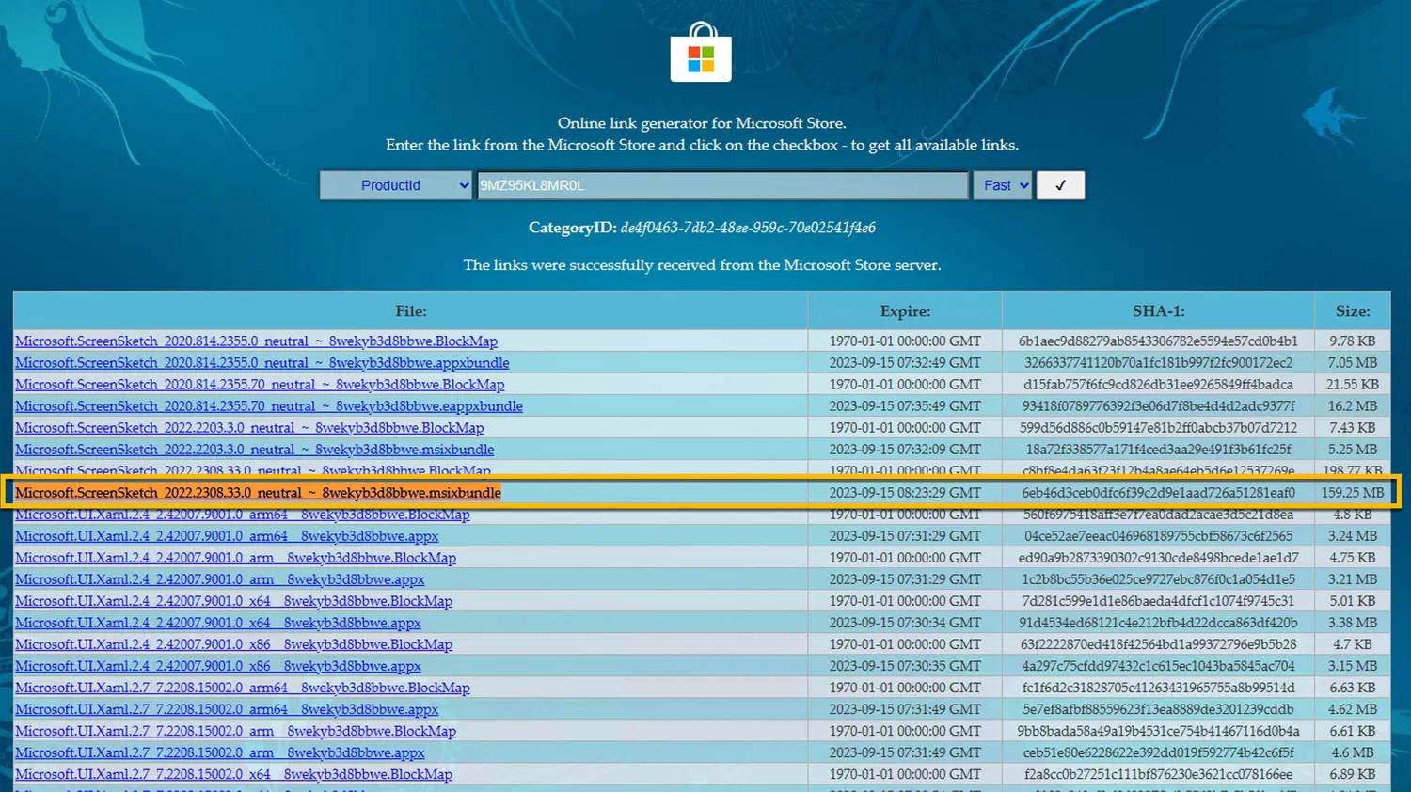Viewport: 1411px width, 792px height.
Task: Click expire time "2023-09-15 07:30:34 GMT"
Action: 905,623
